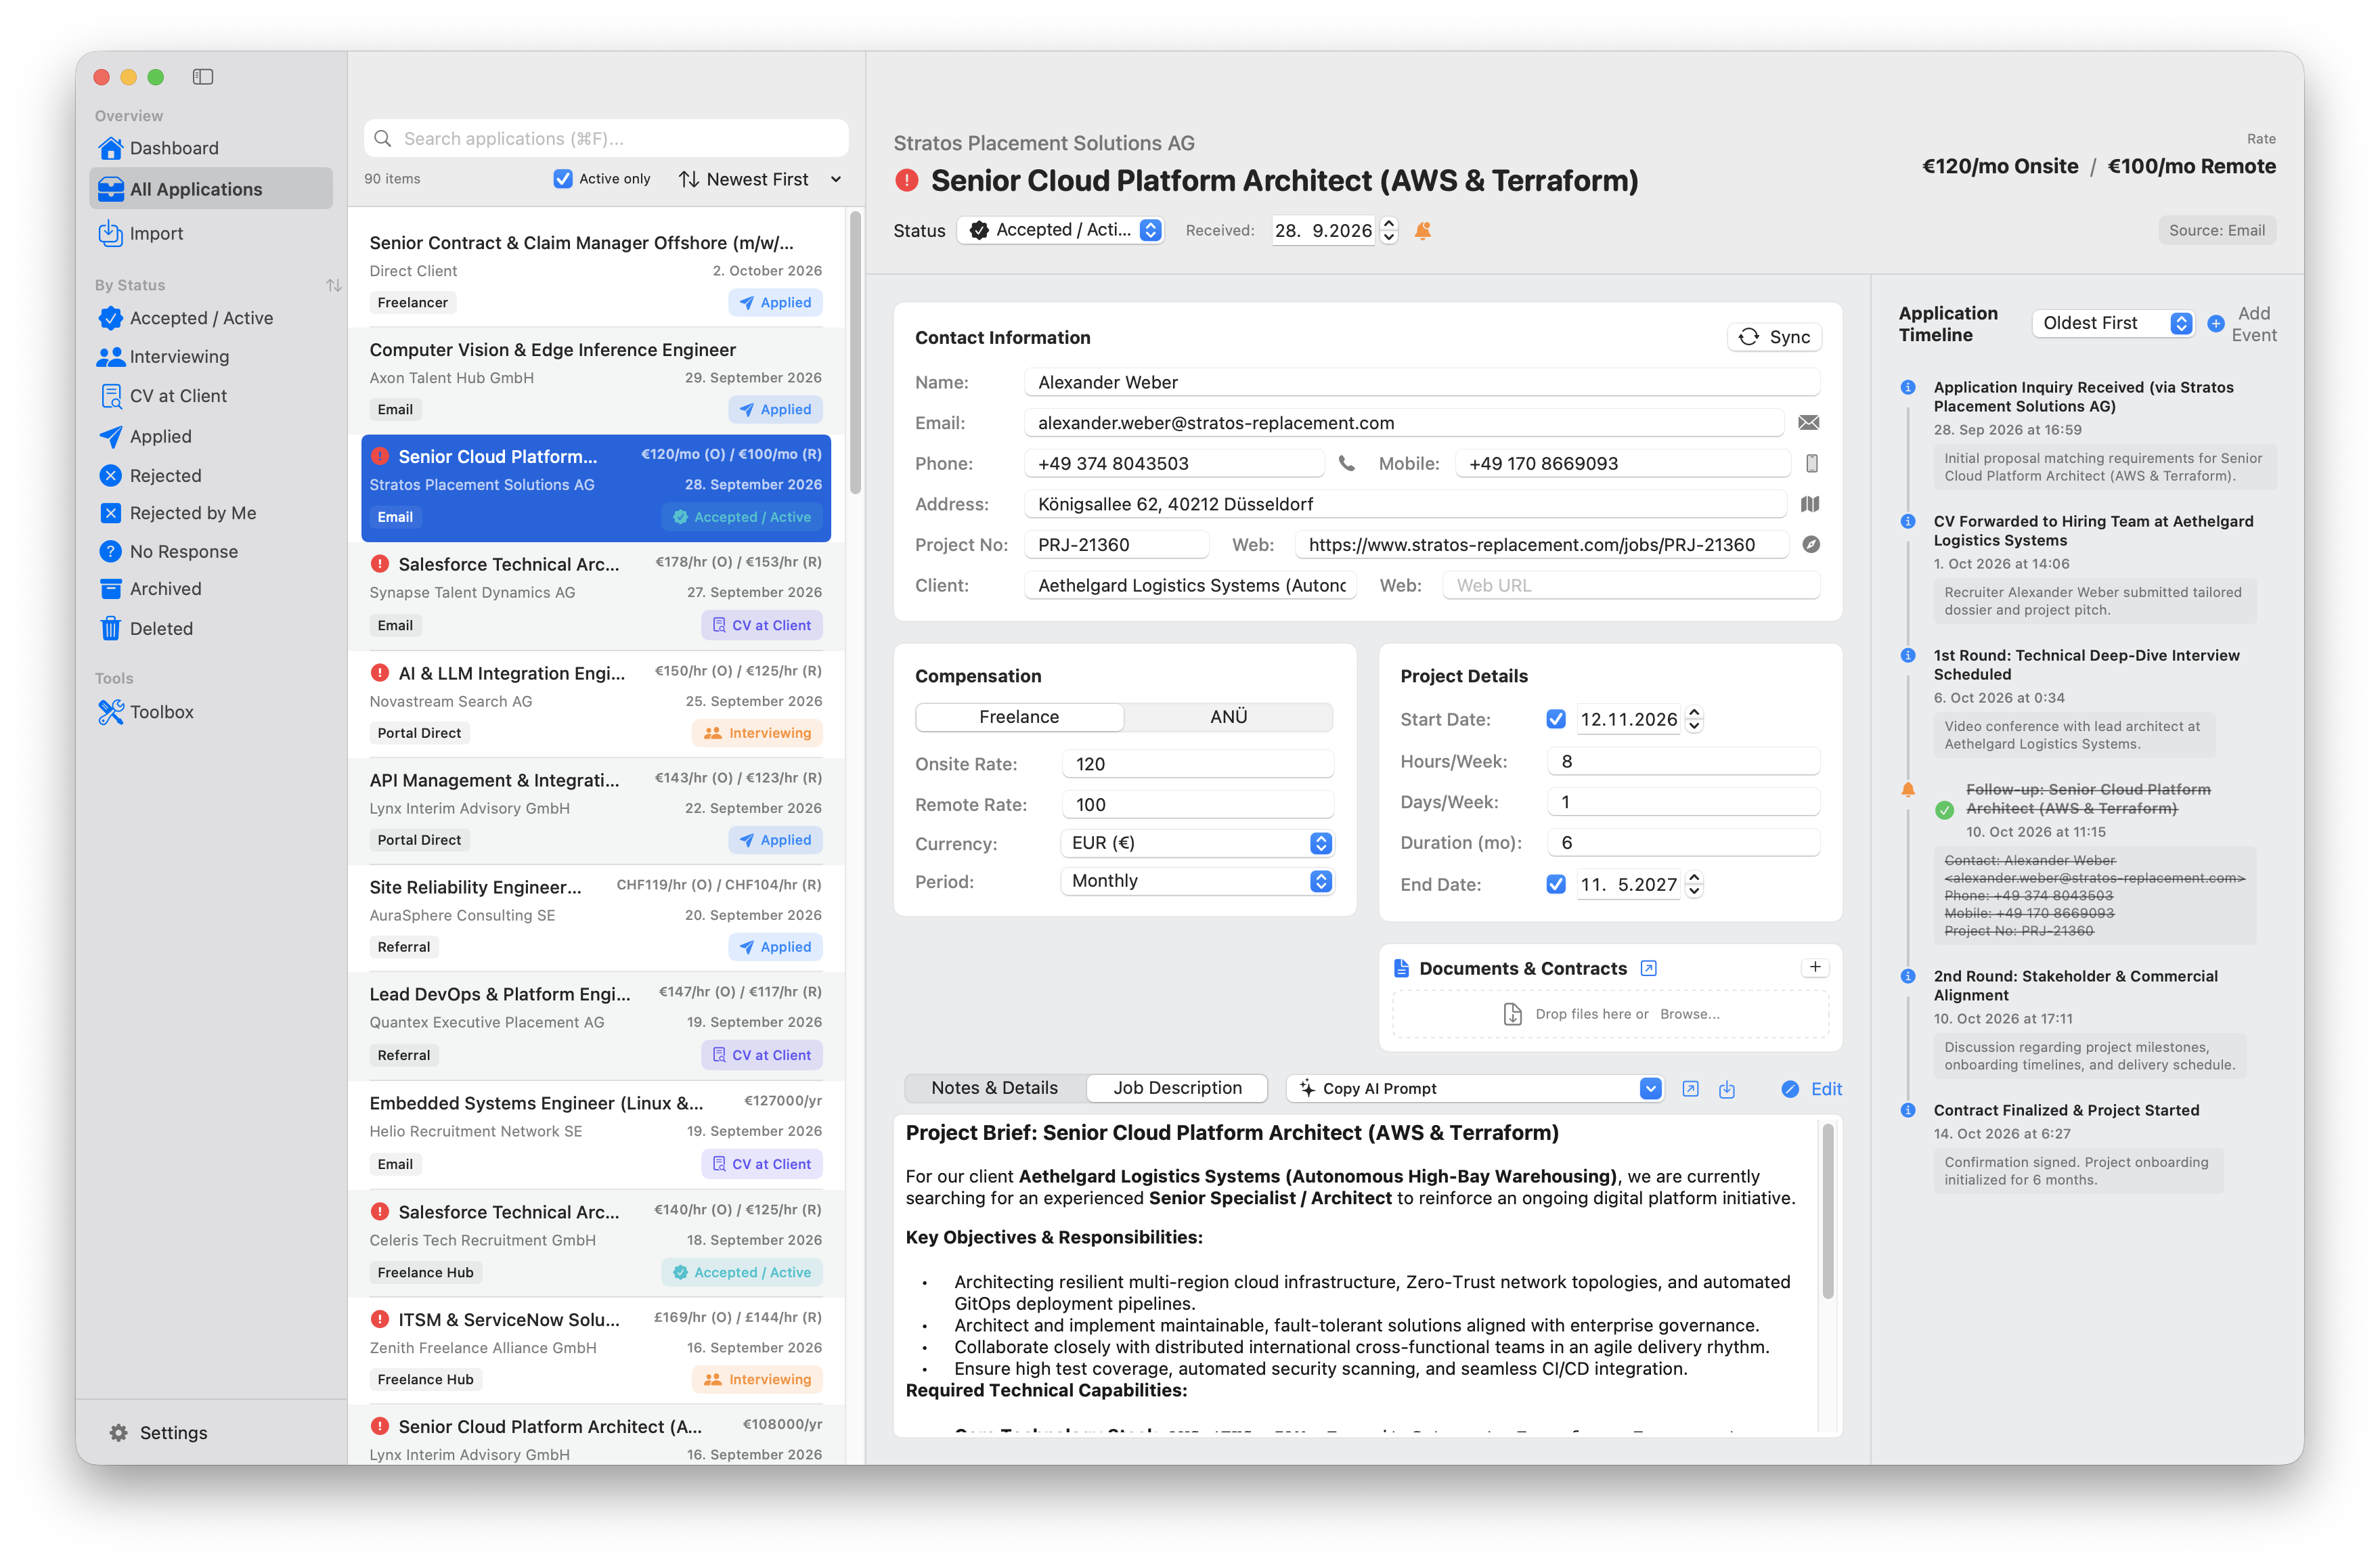The image size is (2380, 1565).
Task: Click Browse... in documents drop area
Action: 1690,1014
